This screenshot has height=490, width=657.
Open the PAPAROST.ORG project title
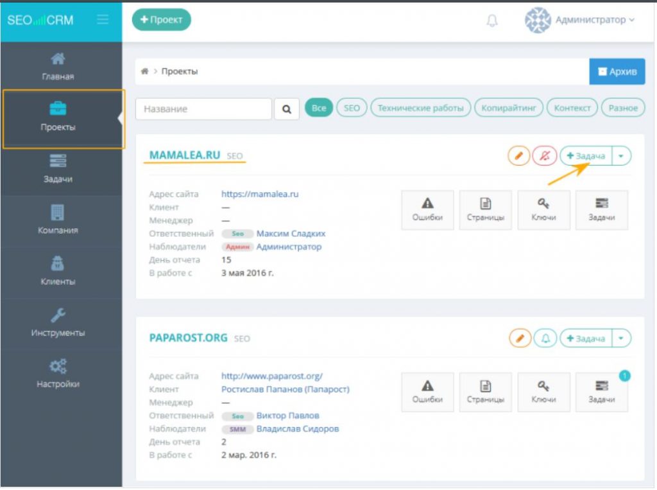(x=188, y=338)
